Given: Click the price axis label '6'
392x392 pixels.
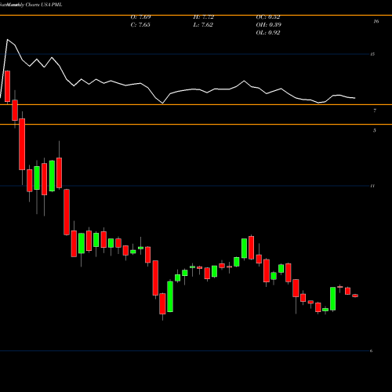Looking at the screenshot, I should pos(371,350).
